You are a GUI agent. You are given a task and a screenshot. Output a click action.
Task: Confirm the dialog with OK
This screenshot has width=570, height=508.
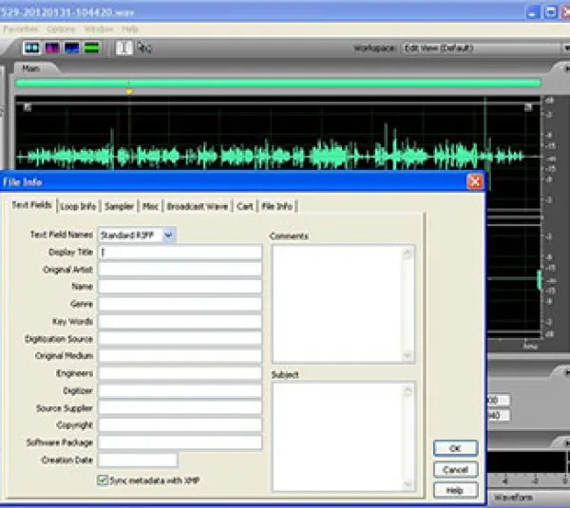455,448
